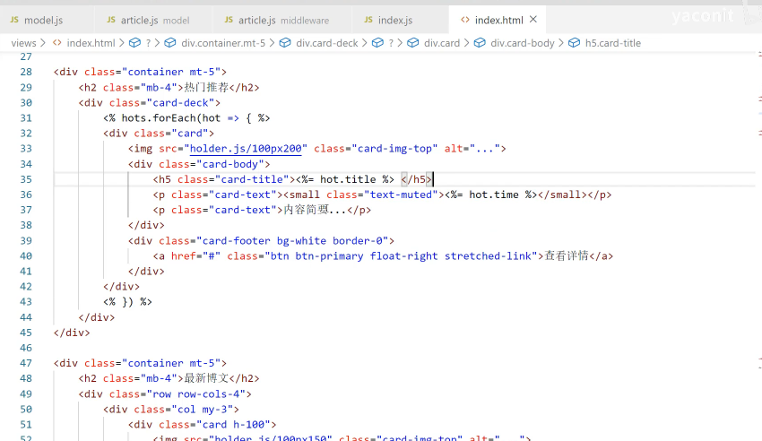Switch to the model.js tab

(x=43, y=20)
